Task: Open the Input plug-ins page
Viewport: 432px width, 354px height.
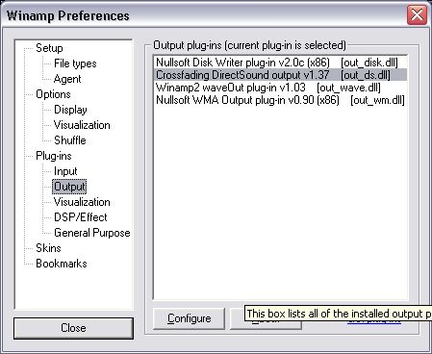Action: (65, 171)
